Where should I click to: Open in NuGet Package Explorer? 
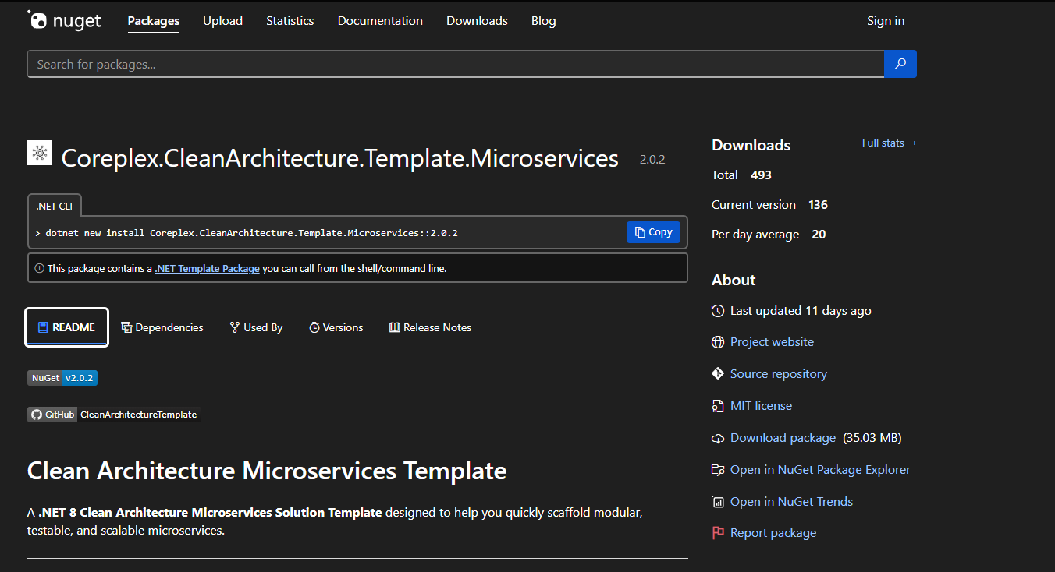point(819,470)
